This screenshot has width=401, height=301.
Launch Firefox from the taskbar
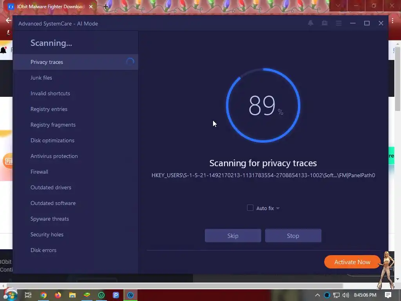pyautogui.click(x=58, y=295)
